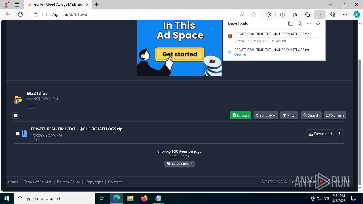Image resolution: width=363 pixels, height=204 pixels.
Task: Click Report Abuse button
Action: pos(180,164)
